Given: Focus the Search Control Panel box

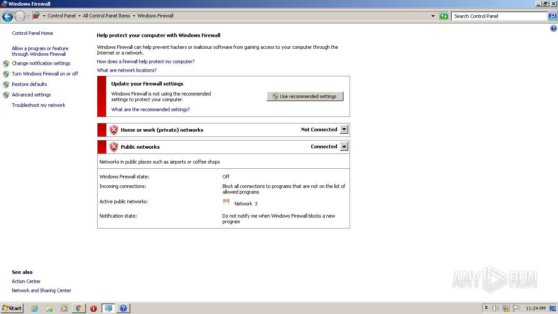Looking at the screenshot, I should [499, 16].
